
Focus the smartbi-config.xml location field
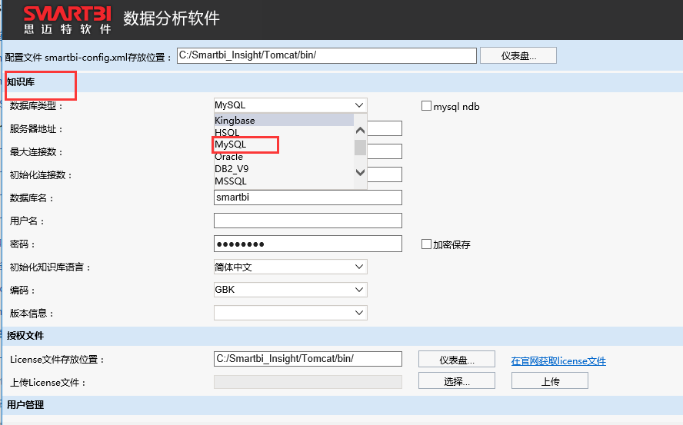327,55
